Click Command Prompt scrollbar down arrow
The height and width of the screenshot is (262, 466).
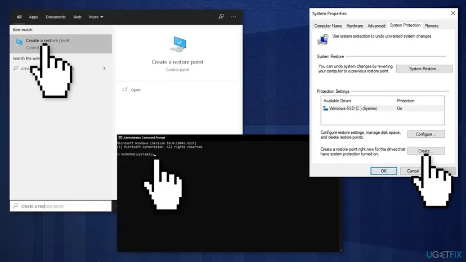pyautogui.click(x=340, y=250)
